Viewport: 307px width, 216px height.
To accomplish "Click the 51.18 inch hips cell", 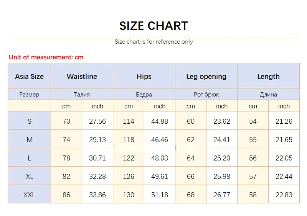I will point(160,195).
